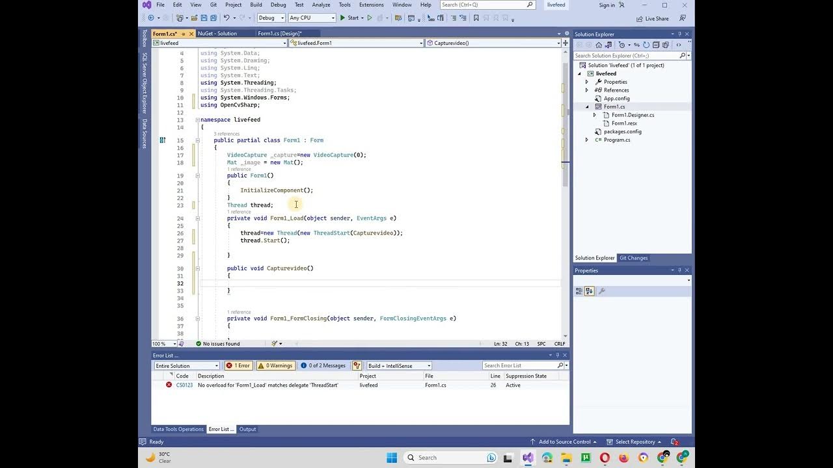
Task: Open the livefeed project scope dropdown
Action: point(219,43)
